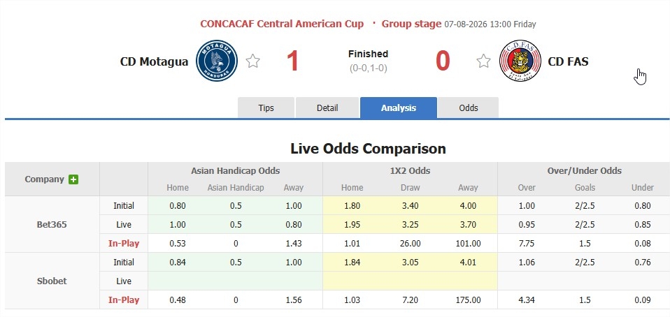The height and width of the screenshot is (317, 670).
Task: Open the CD FAS team name link
Action: [x=568, y=61]
